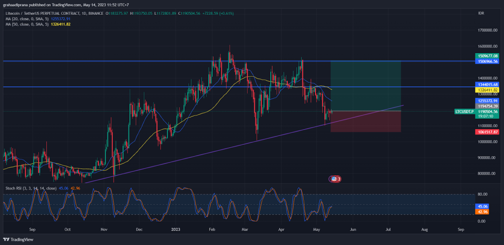Click the 1506966.56 blue line price label

coord(487,60)
